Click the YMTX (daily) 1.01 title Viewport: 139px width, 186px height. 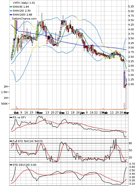tap(24, 3)
